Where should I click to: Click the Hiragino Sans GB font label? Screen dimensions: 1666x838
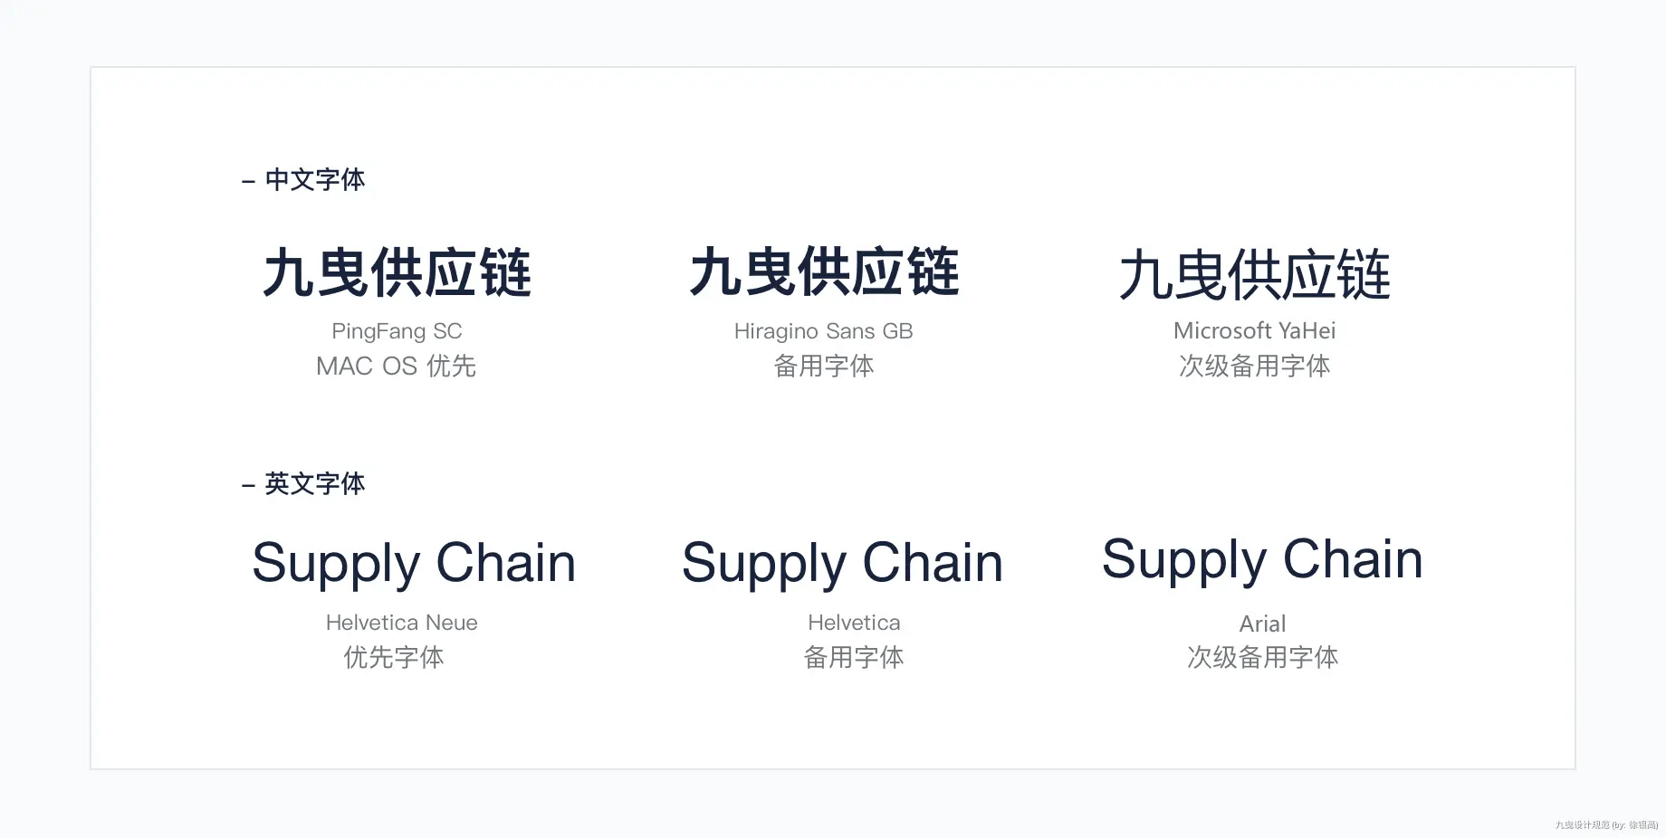pyautogui.click(x=823, y=331)
